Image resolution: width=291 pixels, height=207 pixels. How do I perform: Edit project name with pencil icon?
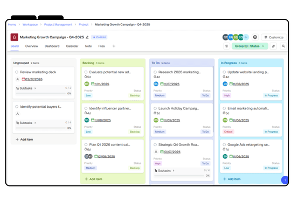(x=87, y=37)
